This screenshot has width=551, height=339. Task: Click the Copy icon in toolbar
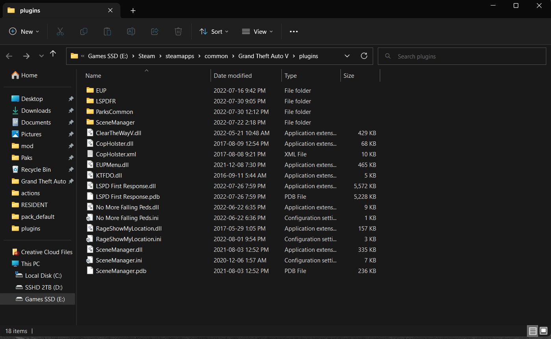click(x=83, y=31)
